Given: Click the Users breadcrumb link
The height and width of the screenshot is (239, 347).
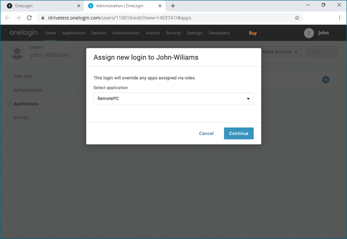Looking at the screenshot, I should [35, 47].
